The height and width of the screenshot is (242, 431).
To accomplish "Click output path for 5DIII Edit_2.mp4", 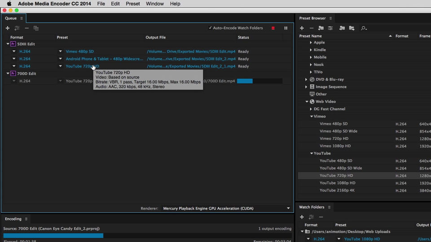I will (x=191, y=59).
